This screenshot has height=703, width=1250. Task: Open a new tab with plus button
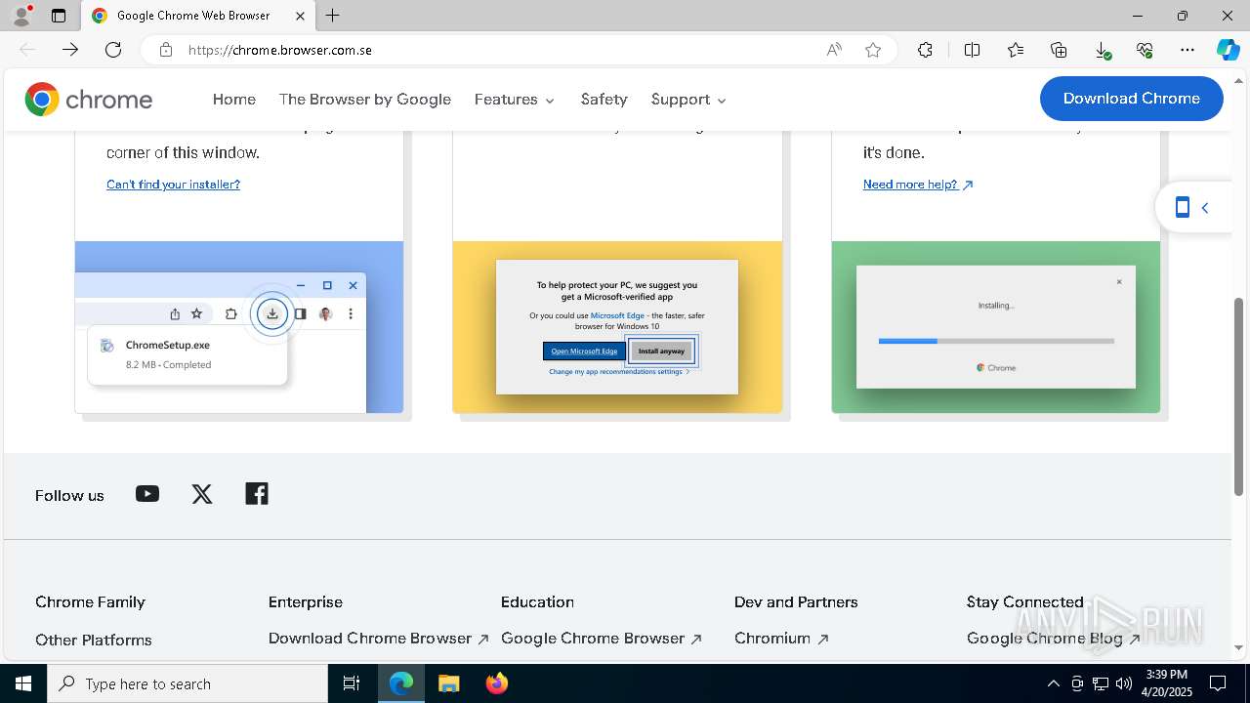pos(333,16)
